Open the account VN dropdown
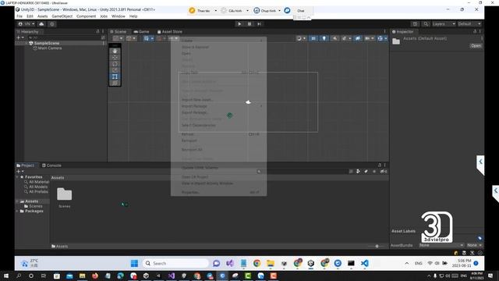The width and height of the screenshot is (499, 281). coord(27,24)
